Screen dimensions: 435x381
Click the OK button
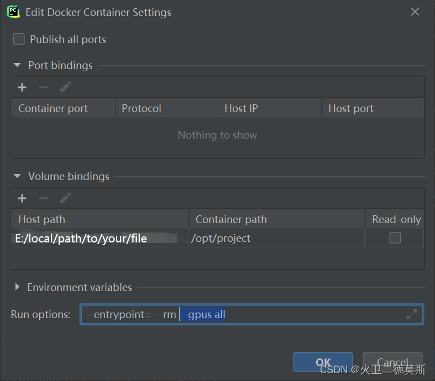323,362
